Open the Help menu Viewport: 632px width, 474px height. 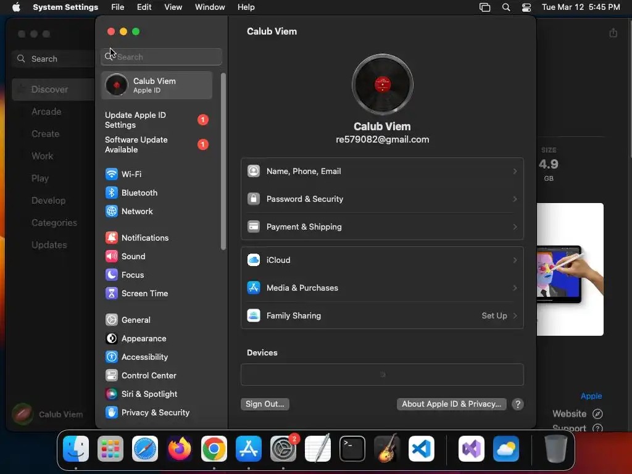pos(246,7)
